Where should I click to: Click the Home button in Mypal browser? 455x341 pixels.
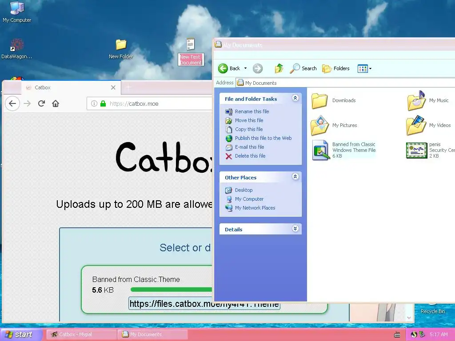pyautogui.click(x=56, y=103)
